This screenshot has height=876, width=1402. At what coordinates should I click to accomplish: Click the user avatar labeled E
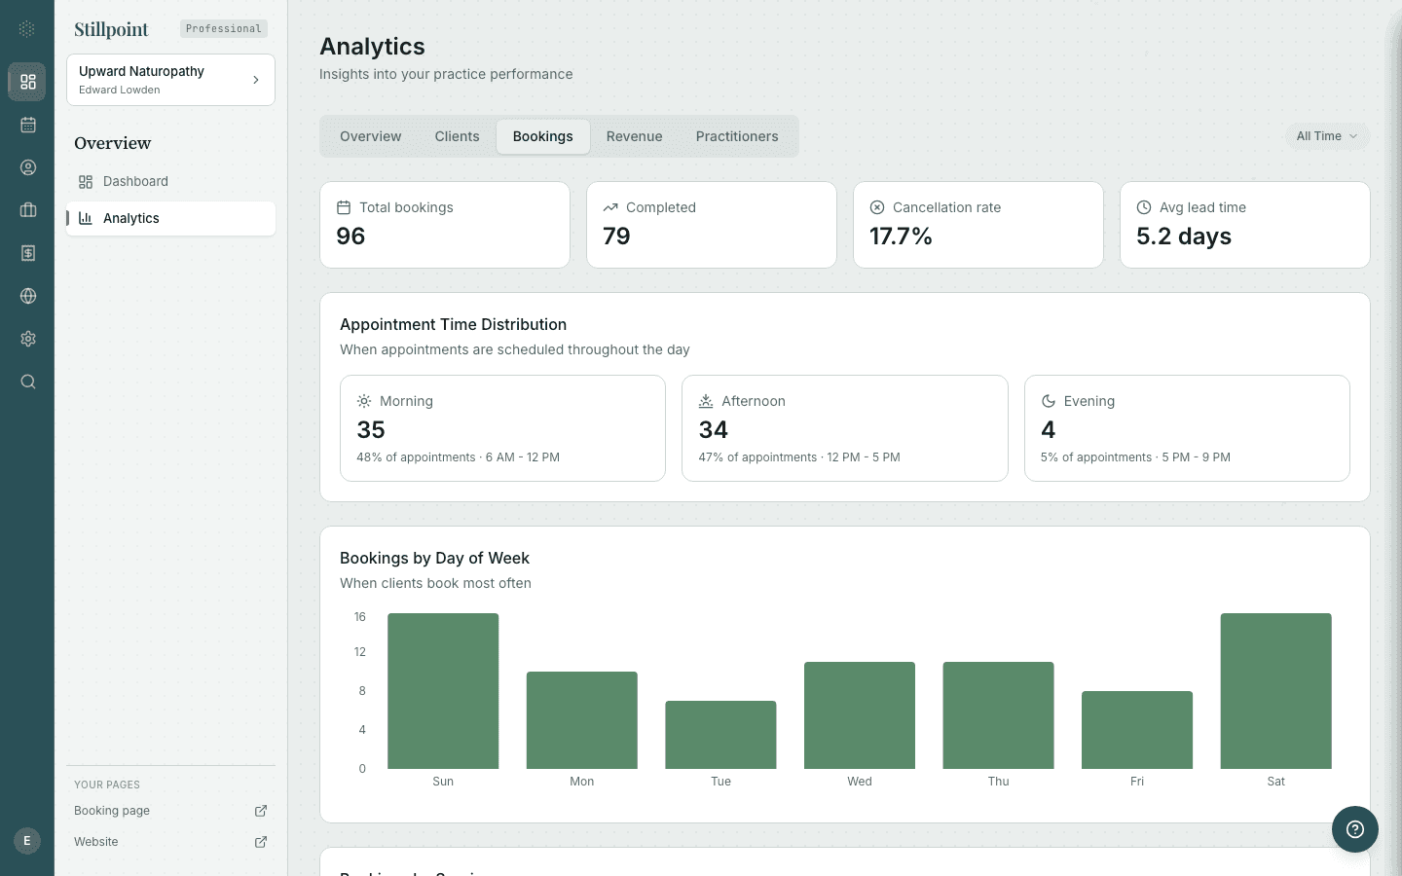[27, 841]
